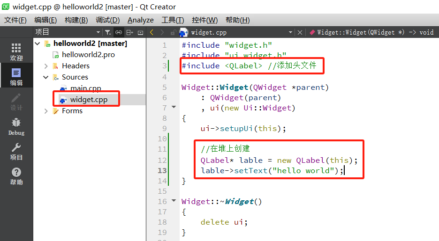The height and width of the screenshot is (241, 439).
Task: Click the //在堆上创建 comment
Action: point(225,148)
